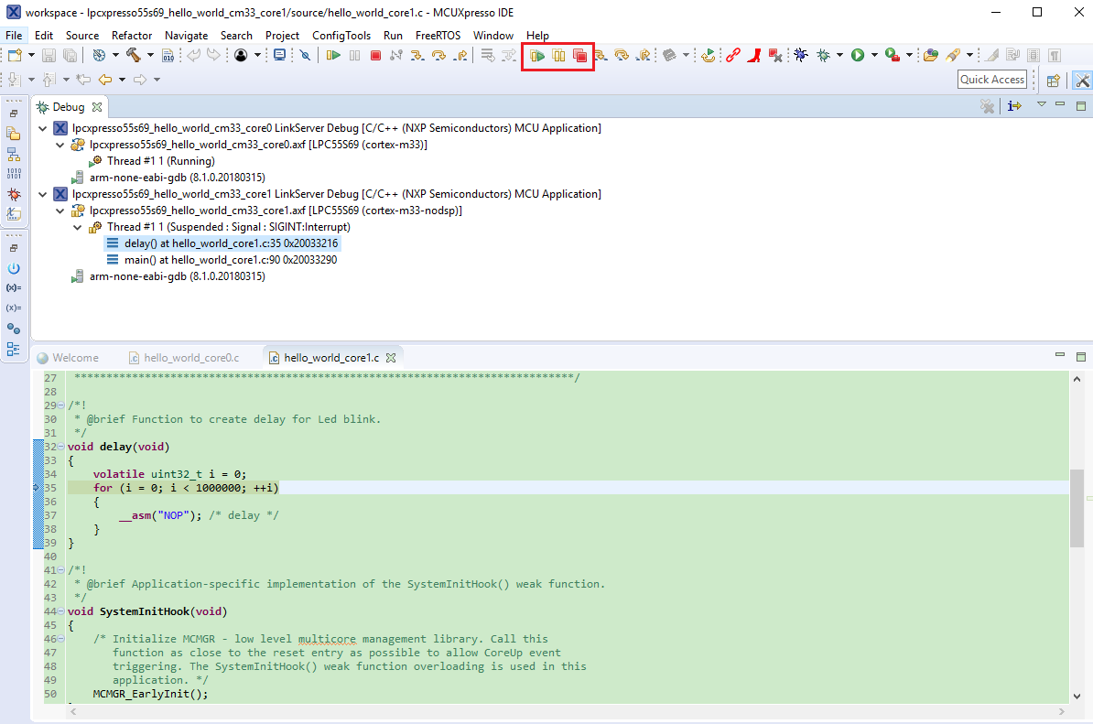The image size is (1093, 724).
Task: Click Terminate All Debug Sessions icon
Action: (x=580, y=55)
